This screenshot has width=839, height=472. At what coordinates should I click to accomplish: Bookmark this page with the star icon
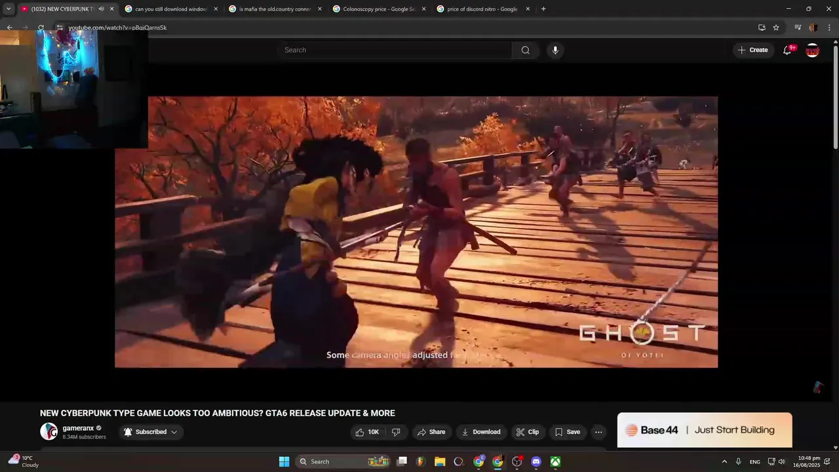click(x=776, y=28)
